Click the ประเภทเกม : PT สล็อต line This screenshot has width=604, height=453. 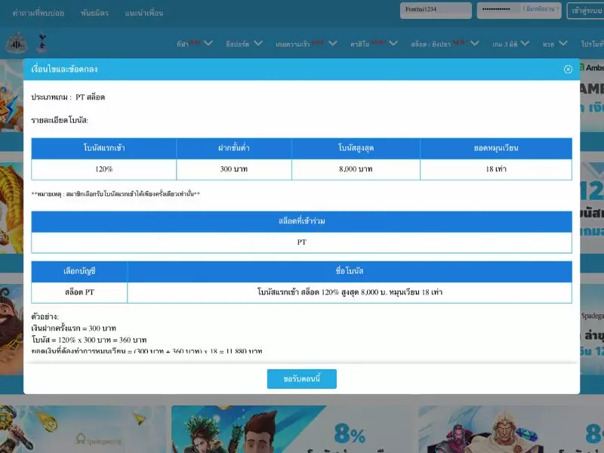68,97
